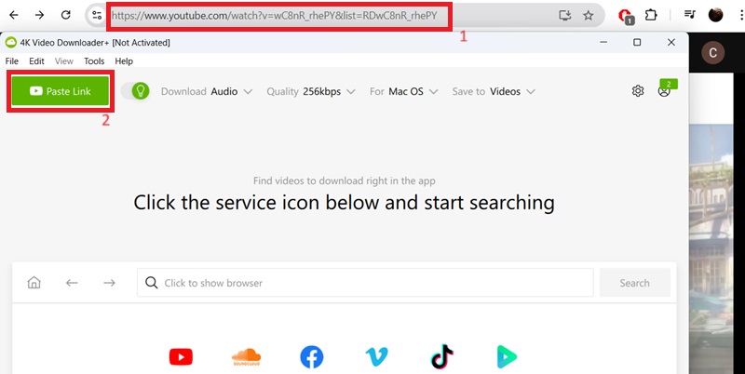Screen dimensions: 745x374
Task: Click the green Paste Link button
Action: point(60,91)
